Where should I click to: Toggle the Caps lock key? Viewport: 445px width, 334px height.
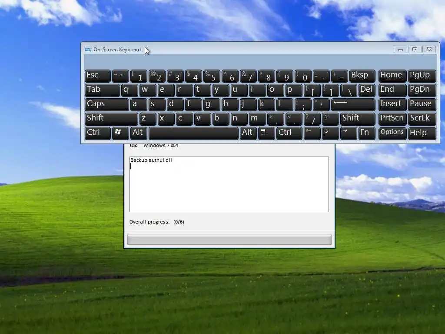[x=107, y=104]
